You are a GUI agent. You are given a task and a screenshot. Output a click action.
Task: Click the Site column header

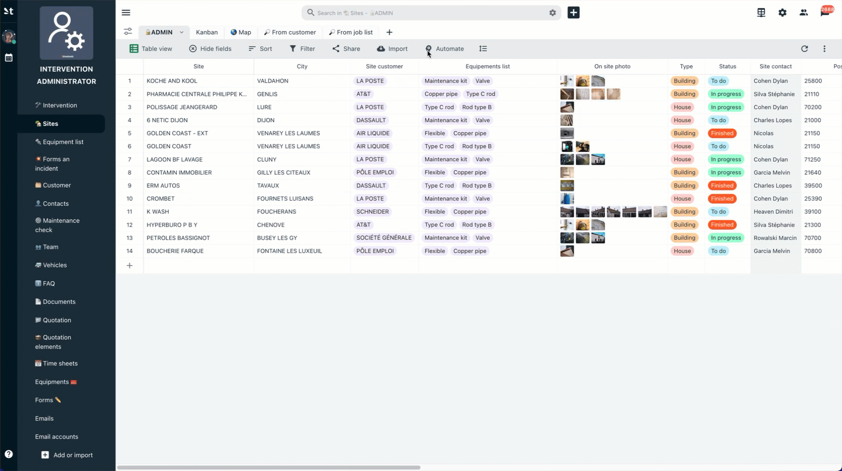(199, 66)
